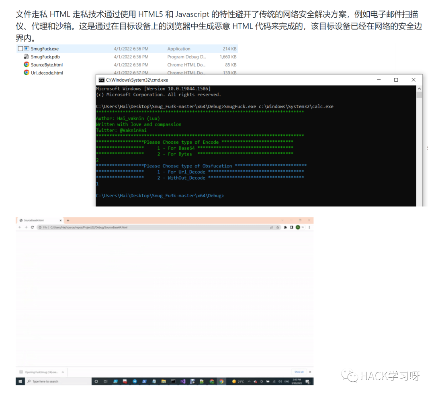Open the Command Prompt taskbar icon
Image resolution: width=434 pixels, height=395 pixels.
[x=173, y=382]
